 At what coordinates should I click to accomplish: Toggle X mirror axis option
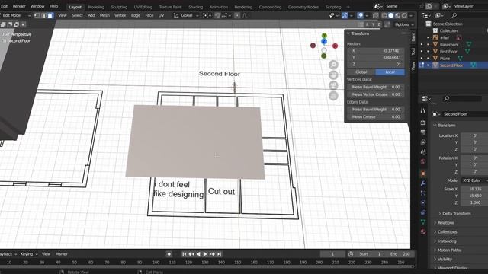[x=368, y=24]
